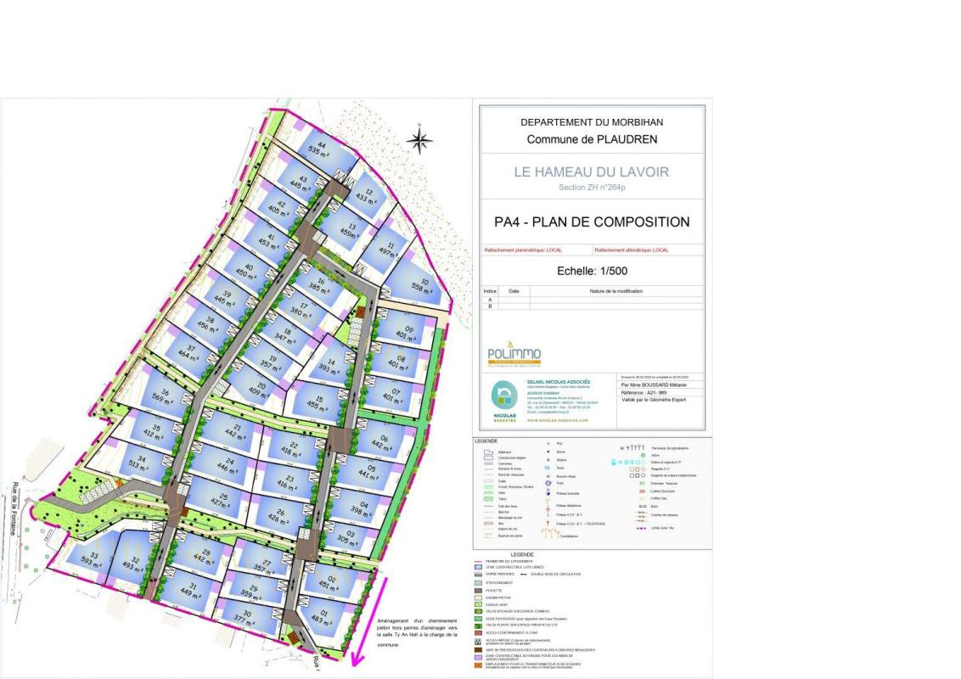Image resolution: width=961 pixels, height=679 pixels.
Task: Click the title 'DEPARTEMENT DU MORBIHAN'
Action: tap(592, 122)
